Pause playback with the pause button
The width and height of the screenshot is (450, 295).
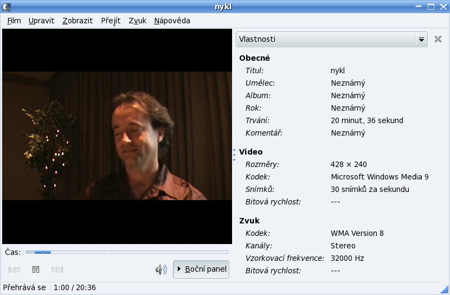36,270
